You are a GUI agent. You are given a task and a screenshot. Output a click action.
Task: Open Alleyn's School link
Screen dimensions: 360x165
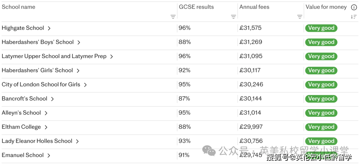(x=21, y=113)
